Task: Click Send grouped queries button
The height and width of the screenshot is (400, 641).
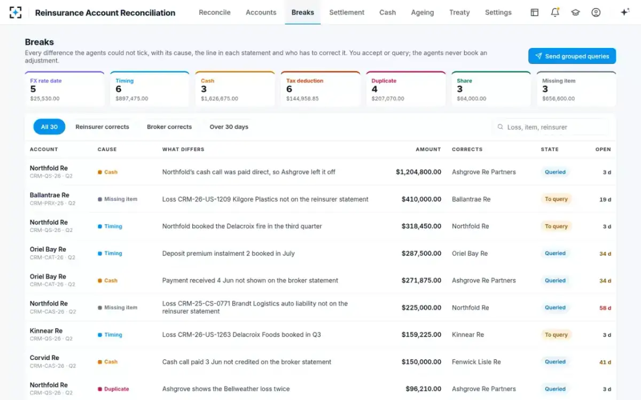Action: click(x=572, y=56)
